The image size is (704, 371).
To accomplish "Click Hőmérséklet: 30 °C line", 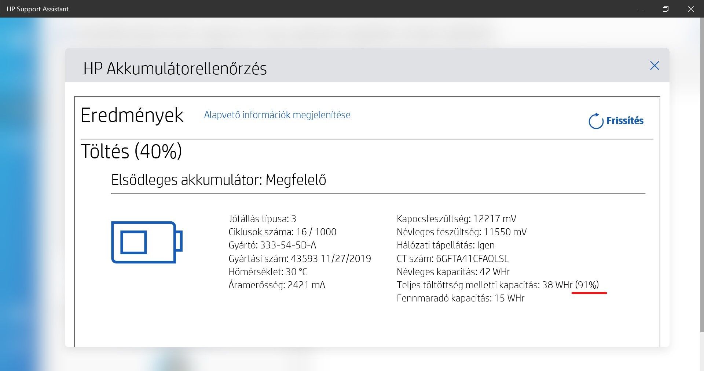I will click(x=268, y=272).
